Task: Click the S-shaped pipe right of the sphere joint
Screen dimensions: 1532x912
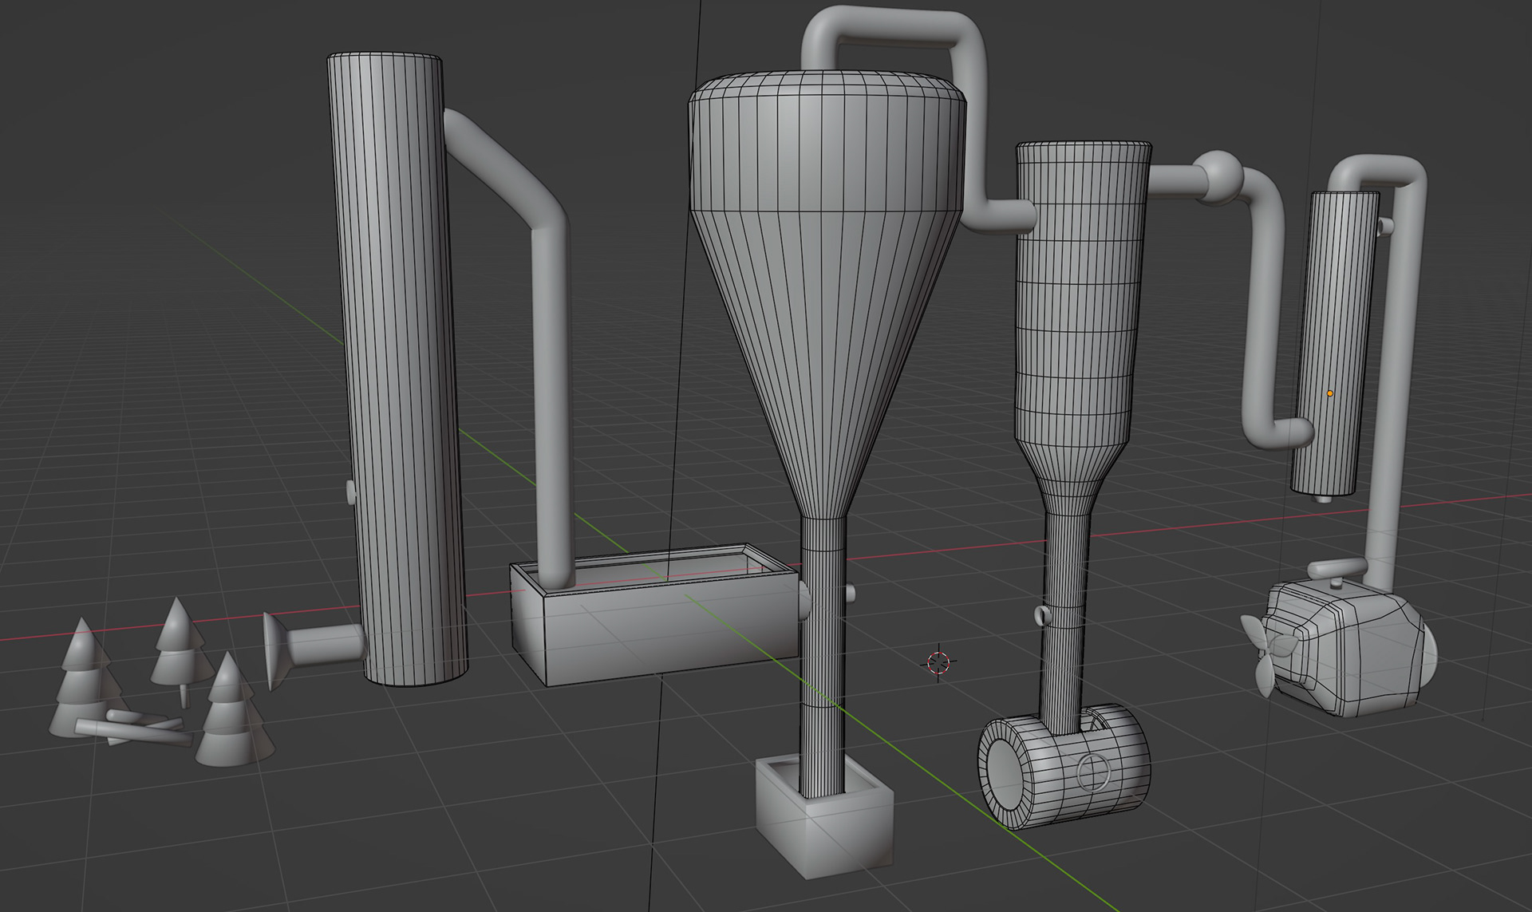Action: click(1265, 319)
